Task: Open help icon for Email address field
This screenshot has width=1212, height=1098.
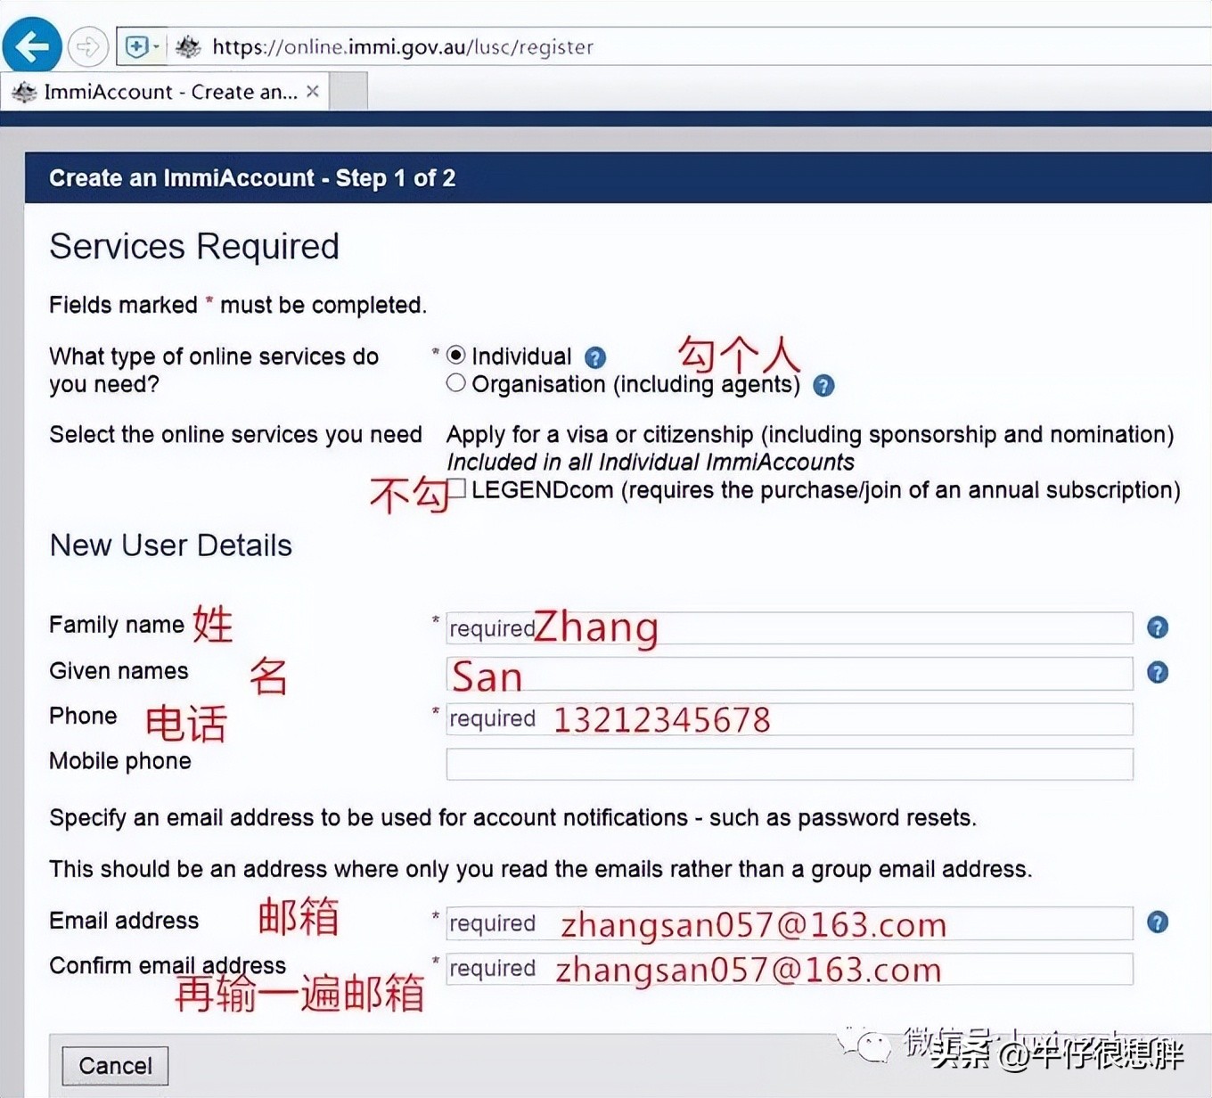Action: [1158, 922]
